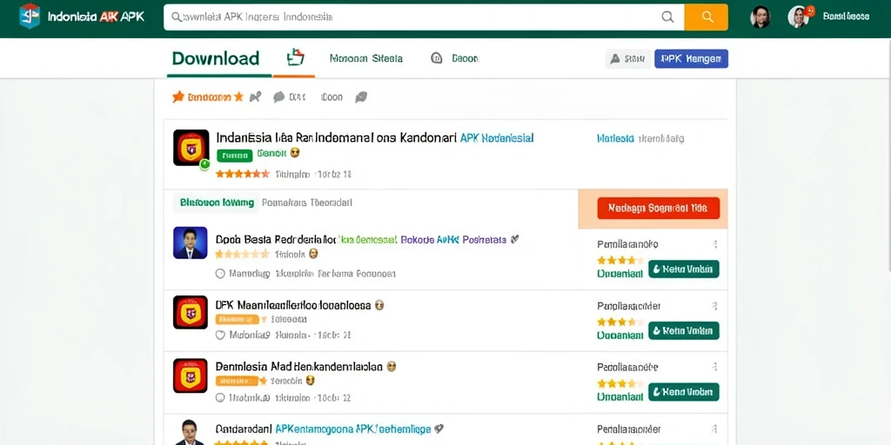891x445 pixels.
Task: Switch to Poanakars Toeondal tab
Action: click(x=306, y=202)
